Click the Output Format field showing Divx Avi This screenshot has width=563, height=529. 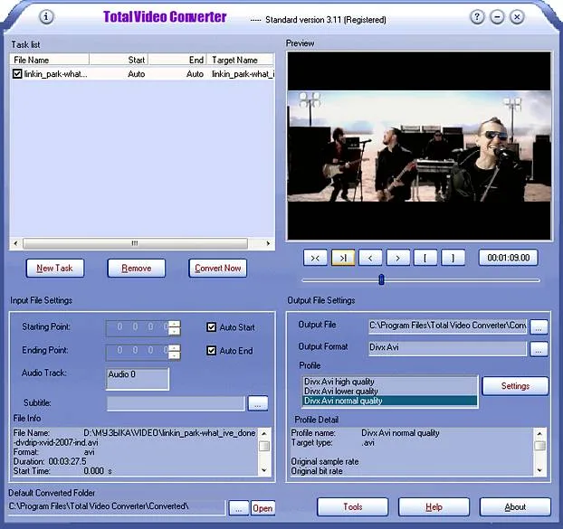click(448, 348)
